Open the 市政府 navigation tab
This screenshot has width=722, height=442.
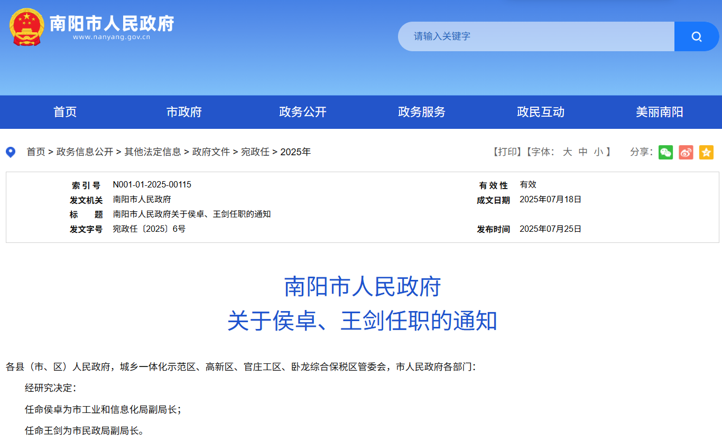tap(184, 112)
